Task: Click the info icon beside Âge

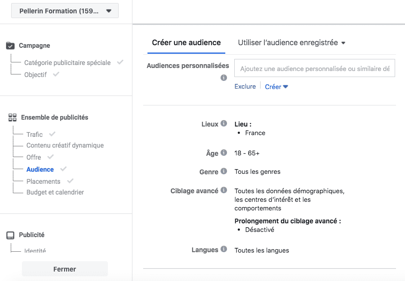Action: (224, 152)
